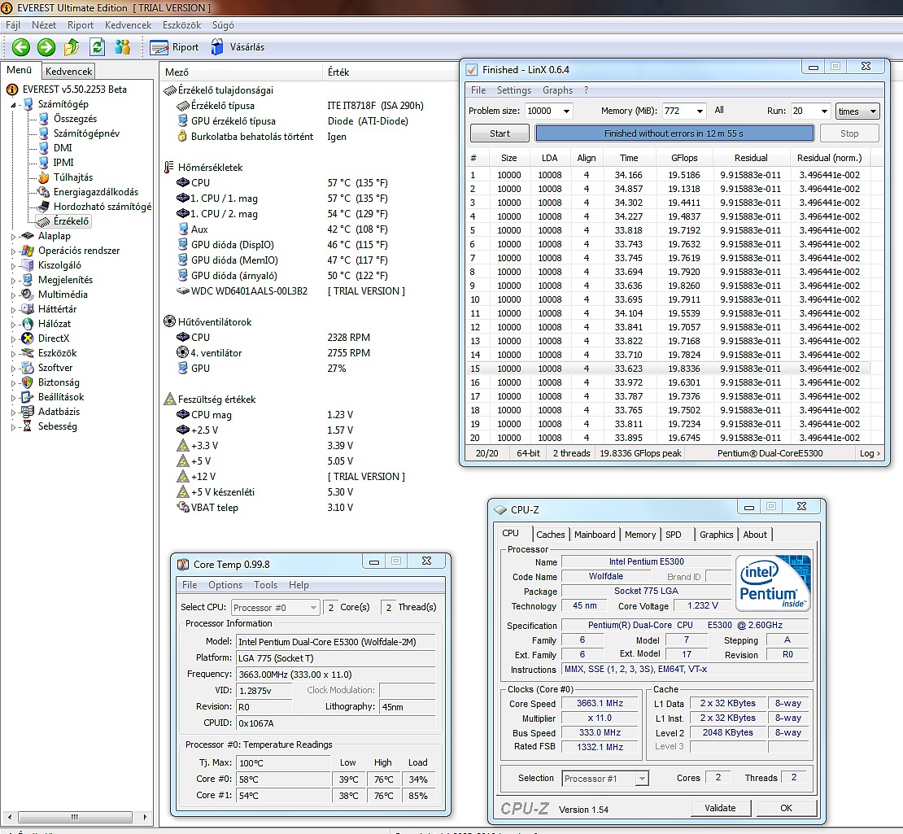
Task: Open LinX Run count dropdown
Action: pos(824,111)
